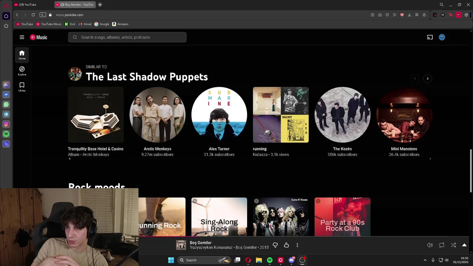Toggle repeat mode in player bar
This screenshot has height=266, width=473.
pyautogui.click(x=442, y=245)
